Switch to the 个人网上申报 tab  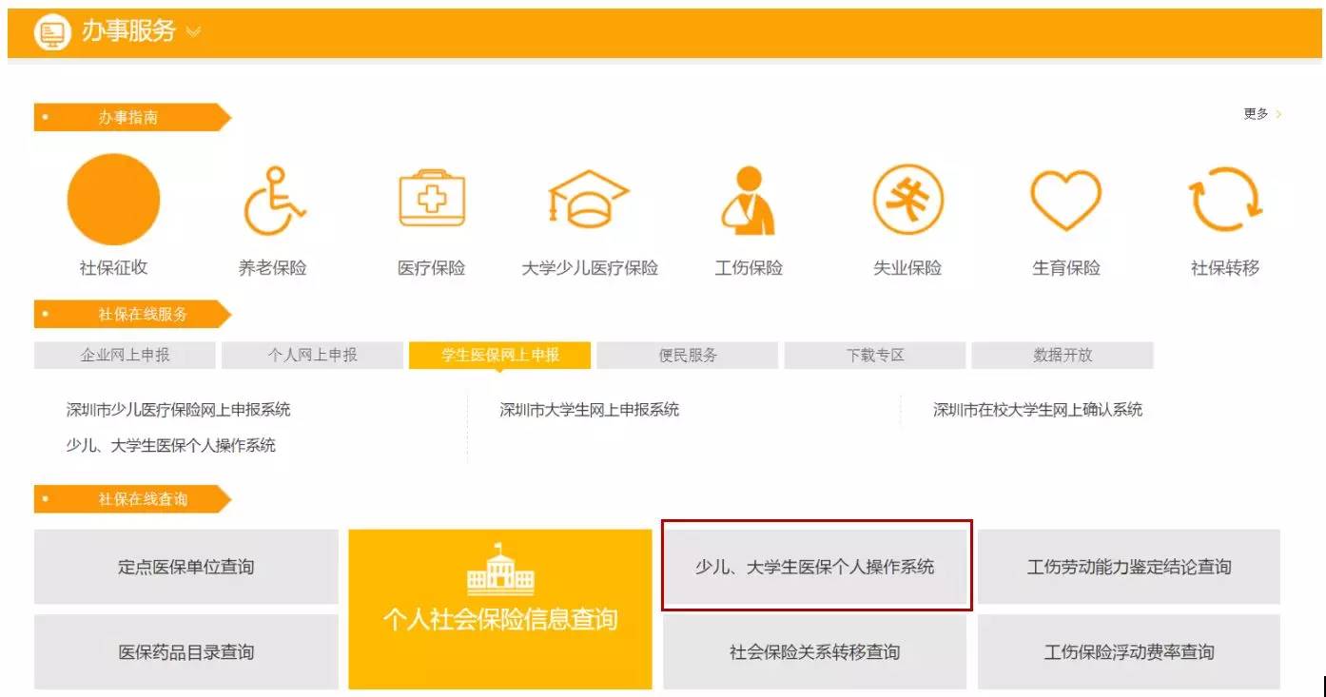coord(313,356)
